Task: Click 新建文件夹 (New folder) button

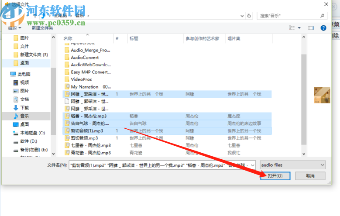Action: pyautogui.click(x=42, y=28)
